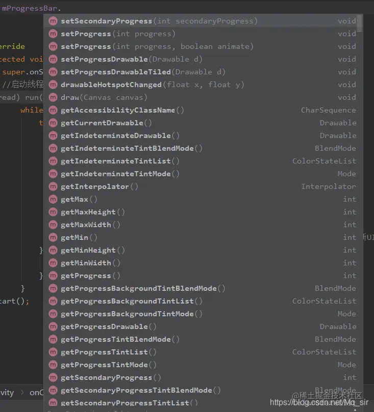Select setProgressDrawable(Drawable d) suggestion

point(202,59)
